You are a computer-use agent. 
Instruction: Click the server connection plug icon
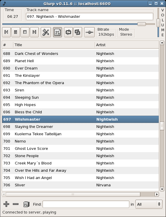[x=89, y=32]
